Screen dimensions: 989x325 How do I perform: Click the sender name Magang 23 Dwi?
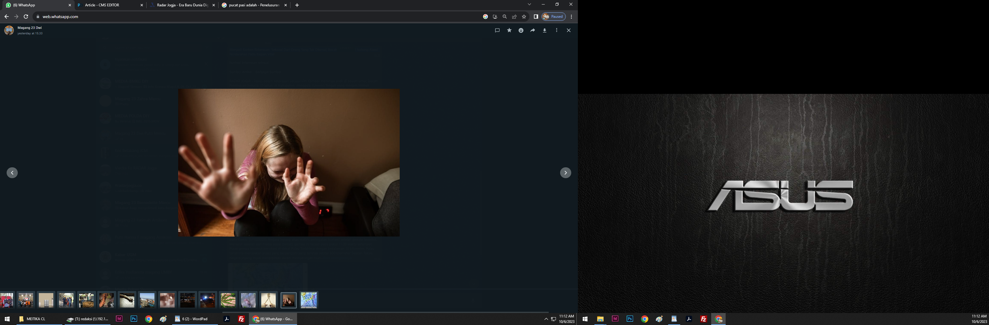tap(29, 28)
